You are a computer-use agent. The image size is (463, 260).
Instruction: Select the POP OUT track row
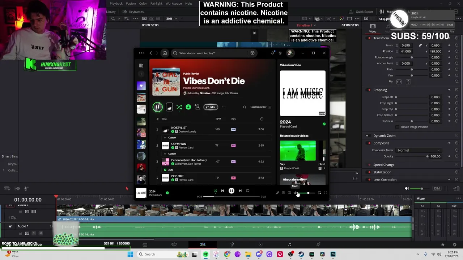pos(213,178)
